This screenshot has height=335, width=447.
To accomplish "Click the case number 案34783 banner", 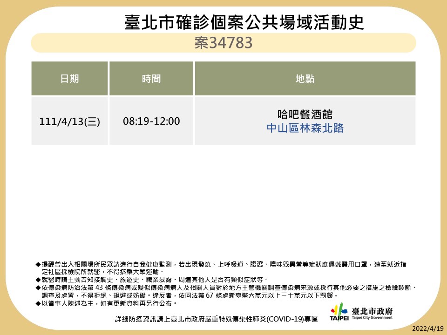I will tap(223, 43).
